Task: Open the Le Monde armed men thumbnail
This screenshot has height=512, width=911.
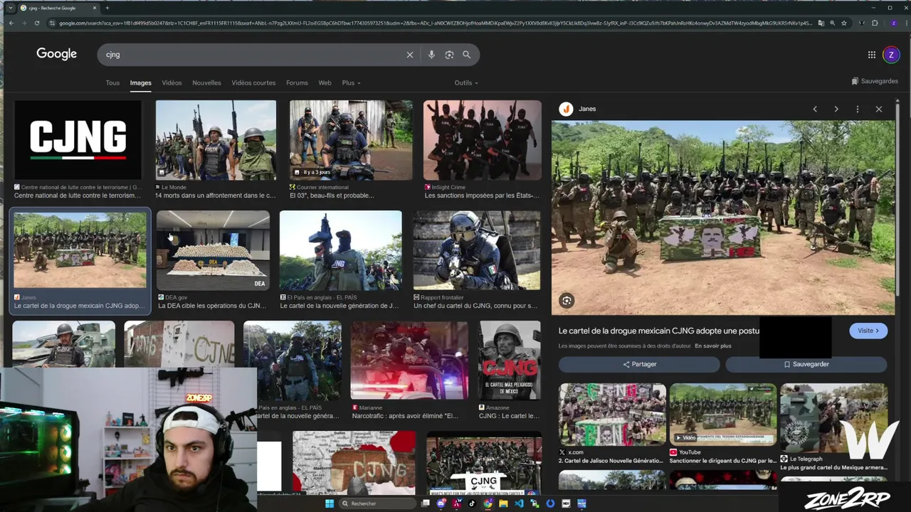Action: point(216,139)
